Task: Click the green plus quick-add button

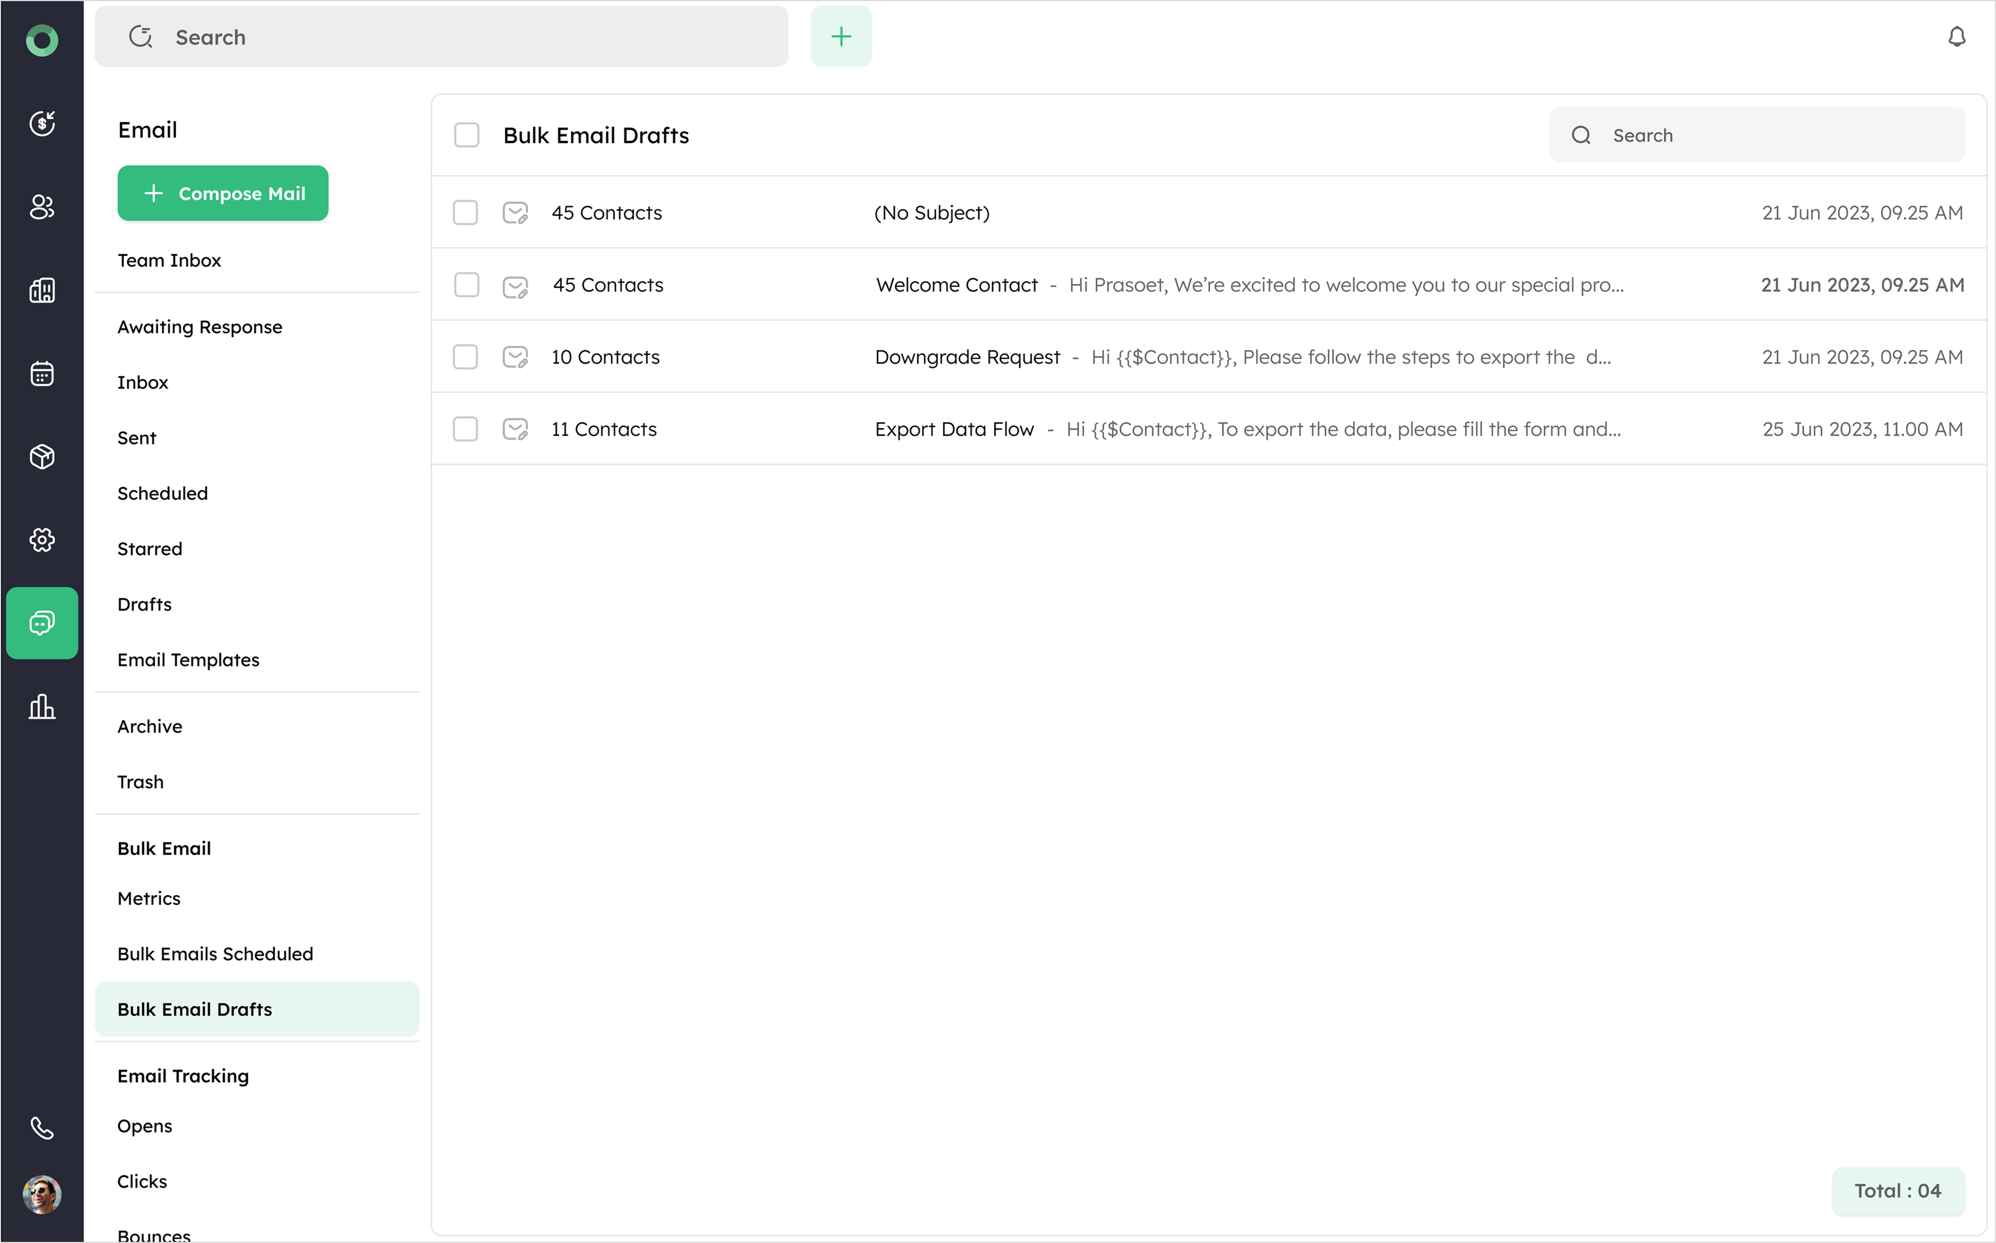Action: click(x=840, y=37)
